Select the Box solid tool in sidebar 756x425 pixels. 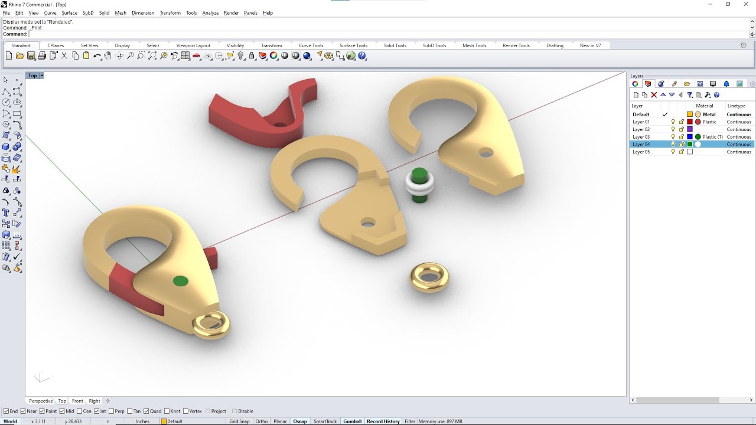click(6, 147)
